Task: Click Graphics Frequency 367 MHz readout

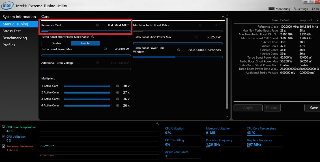Action: [x=265, y=142]
